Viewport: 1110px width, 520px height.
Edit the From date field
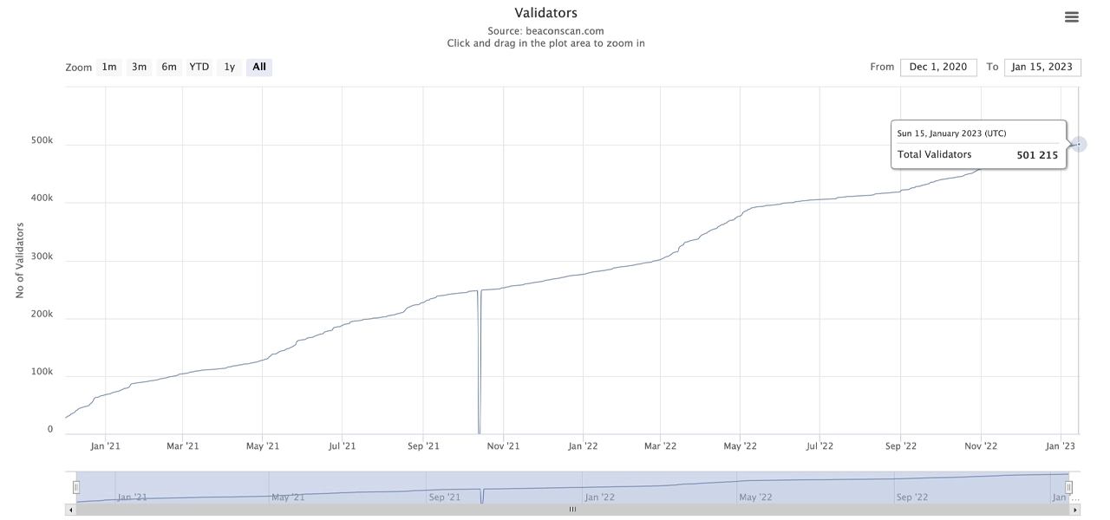tap(938, 67)
